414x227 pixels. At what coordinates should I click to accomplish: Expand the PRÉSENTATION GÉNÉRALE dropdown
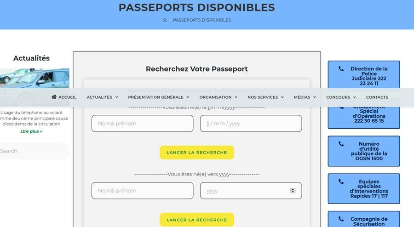pos(158,97)
